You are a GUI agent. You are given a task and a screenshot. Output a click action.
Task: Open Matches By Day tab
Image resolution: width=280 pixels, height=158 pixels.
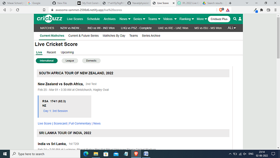(x=114, y=36)
